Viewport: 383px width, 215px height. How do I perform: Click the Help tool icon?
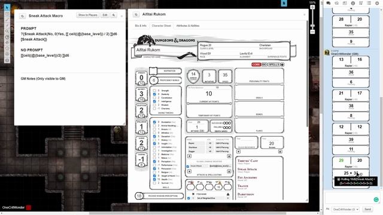(7, 60)
